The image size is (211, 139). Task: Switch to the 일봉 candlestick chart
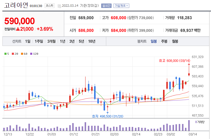(154, 41)
